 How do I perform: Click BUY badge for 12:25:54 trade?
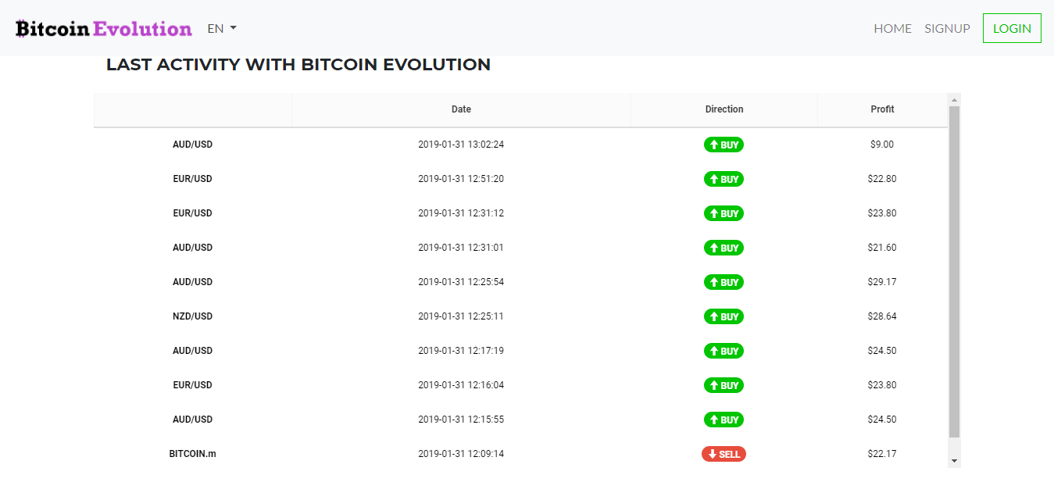[724, 282]
